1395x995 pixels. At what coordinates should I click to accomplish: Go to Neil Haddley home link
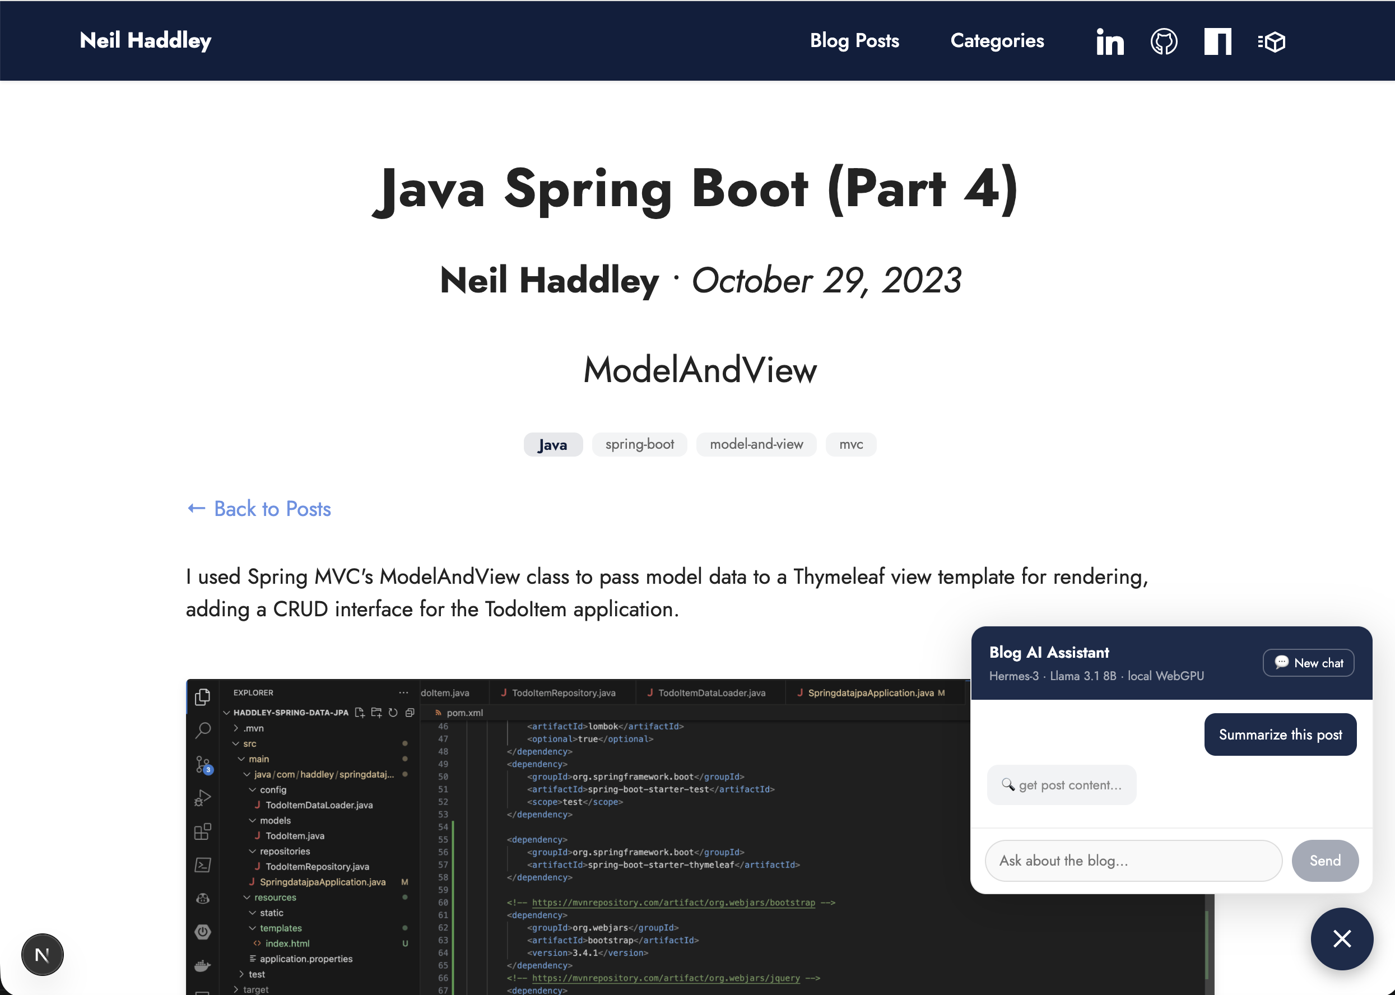(145, 40)
